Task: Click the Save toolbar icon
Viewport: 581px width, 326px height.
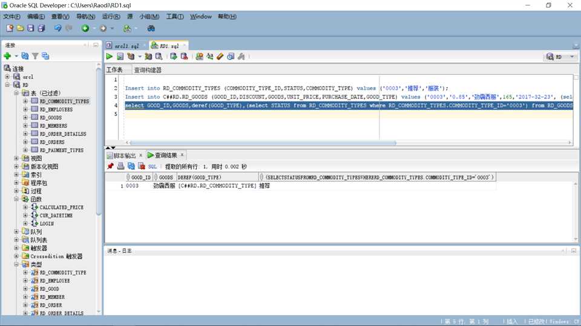Action: point(31,28)
